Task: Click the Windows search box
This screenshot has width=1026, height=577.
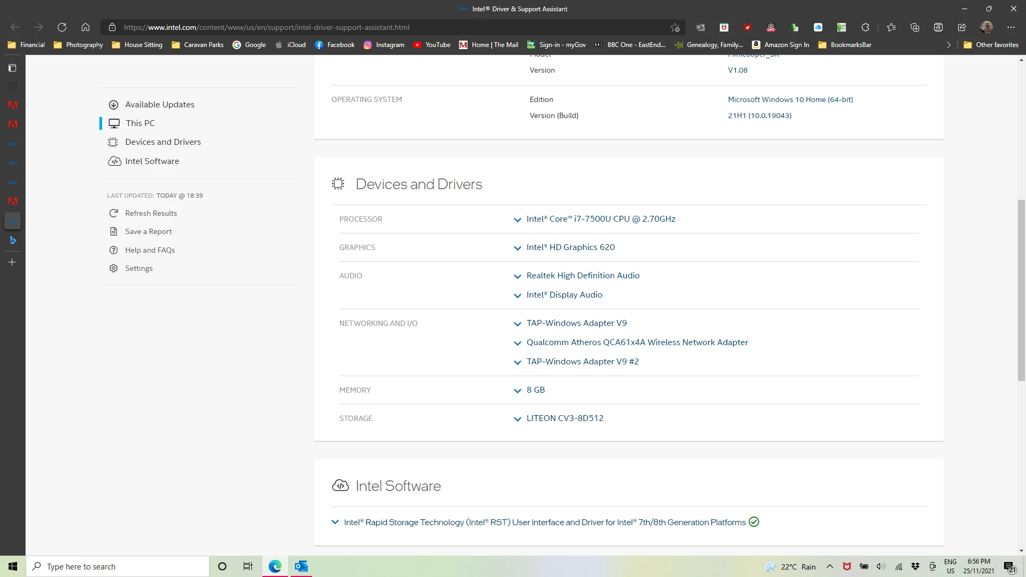Action: [118, 566]
